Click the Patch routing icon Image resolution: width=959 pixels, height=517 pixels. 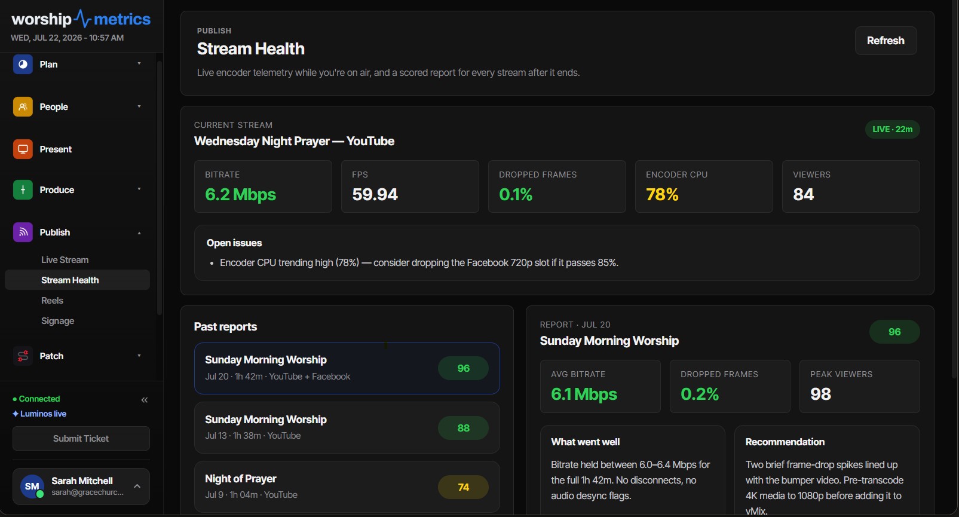coord(23,356)
